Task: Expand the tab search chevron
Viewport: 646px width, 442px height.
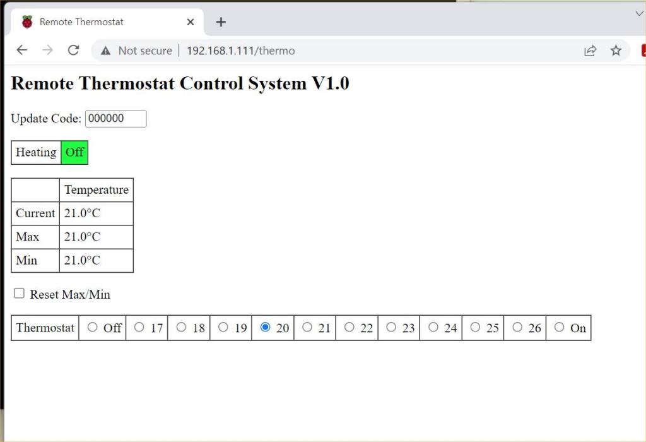Action: [x=638, y=13]
